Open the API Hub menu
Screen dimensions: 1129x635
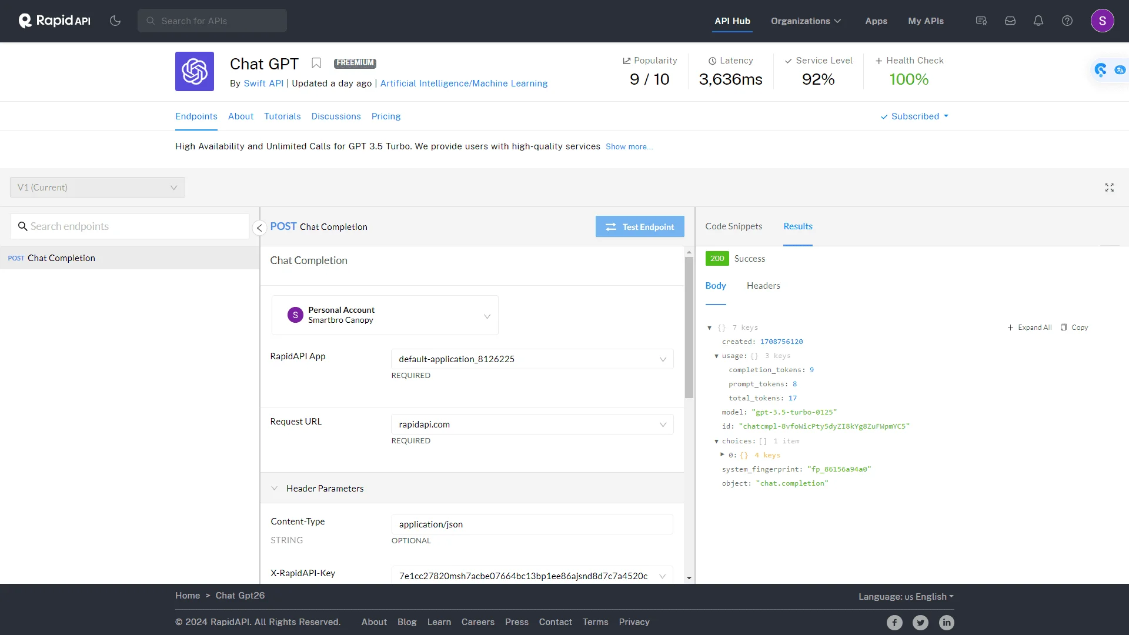coord(733,21)
